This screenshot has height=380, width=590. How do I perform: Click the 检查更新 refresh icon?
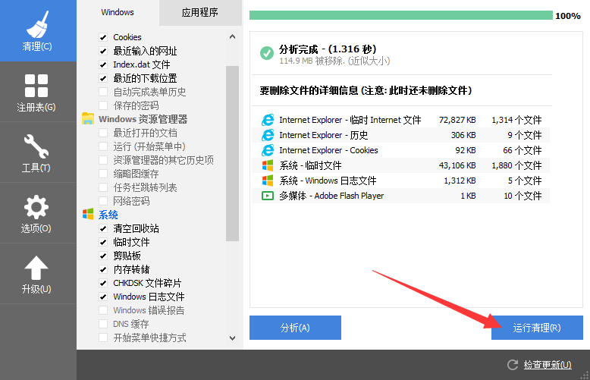pos(513,365)
